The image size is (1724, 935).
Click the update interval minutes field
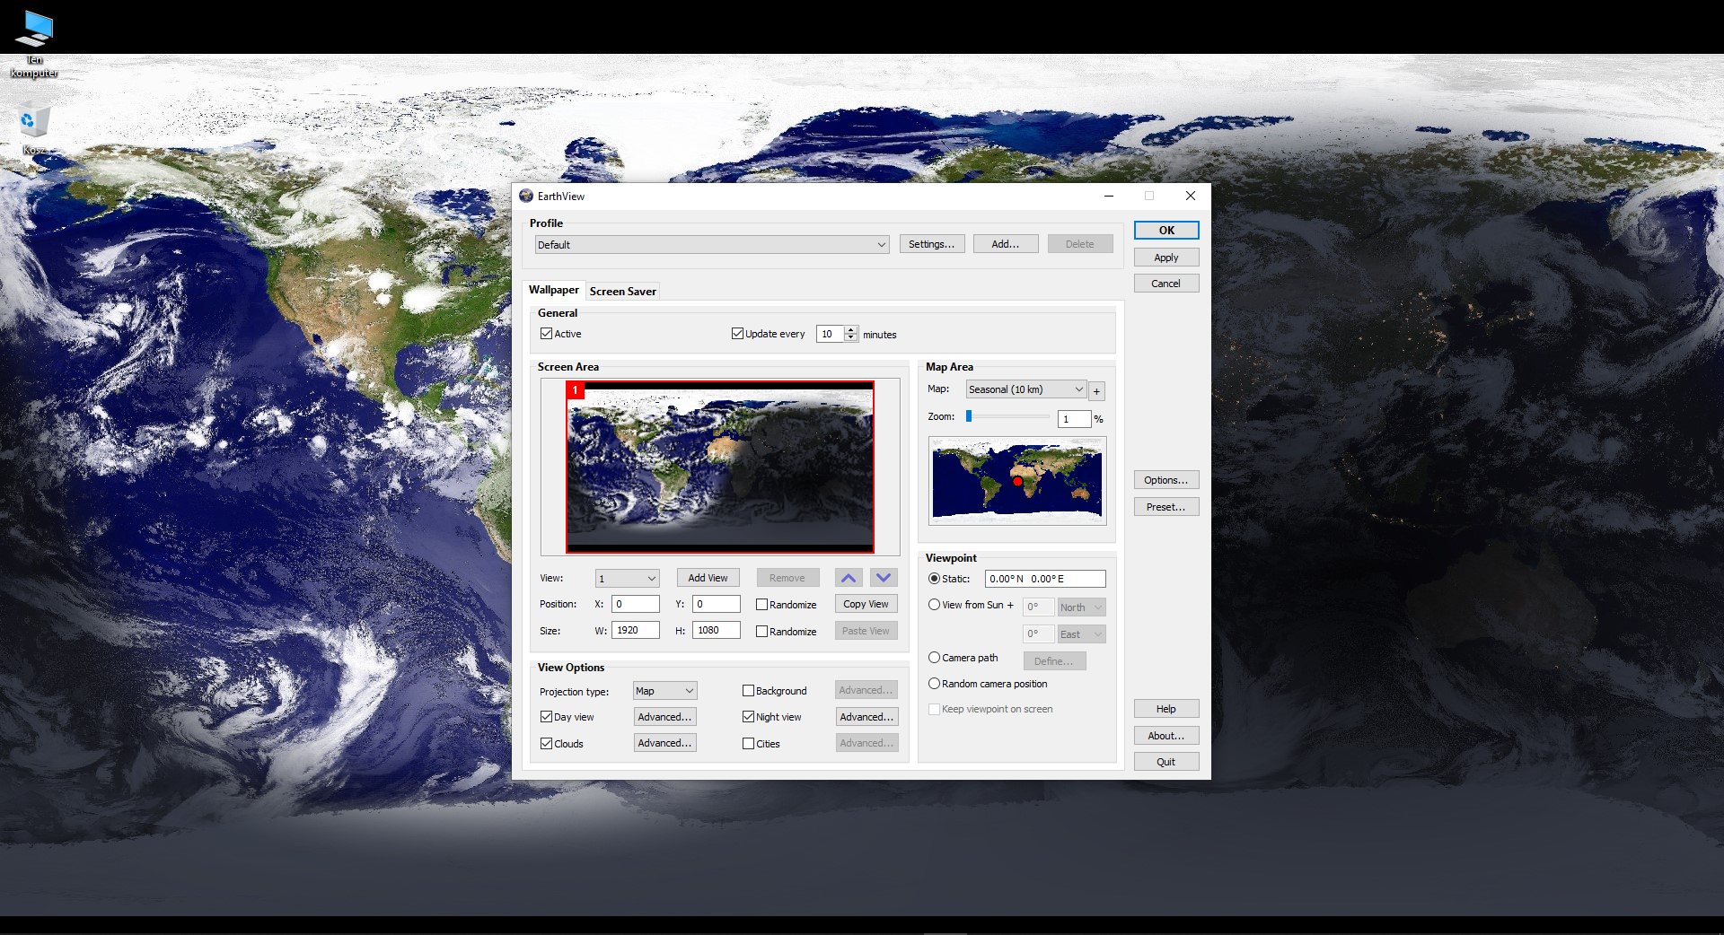click(831, 334)
